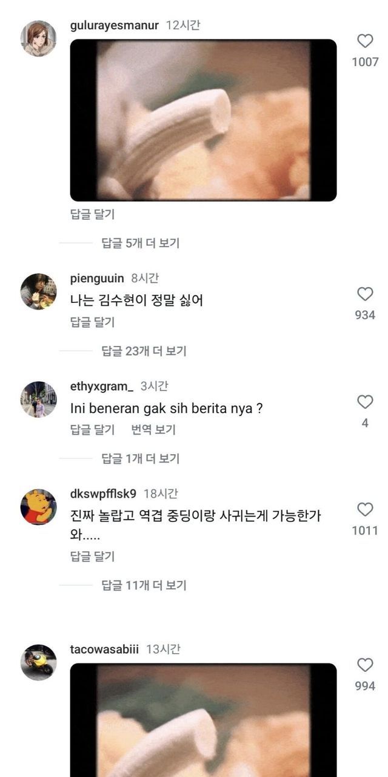The width and height of the screenshot is (388, 777).
Task: Tap heart on pienguuin's comment
Action: click(x=365, y=294)
